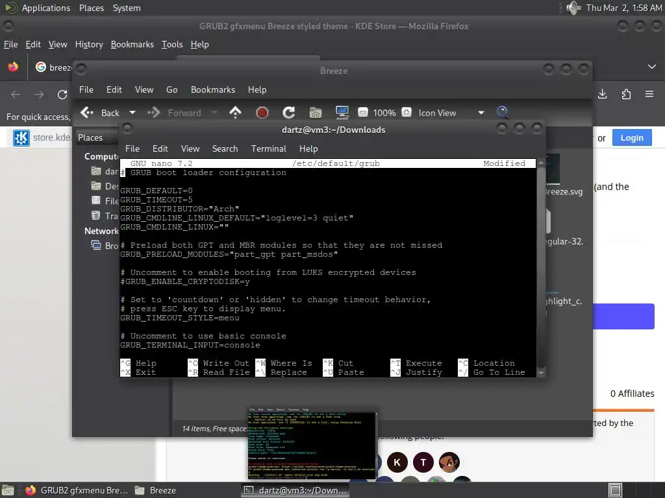Select the File System sidebar item

105,201
